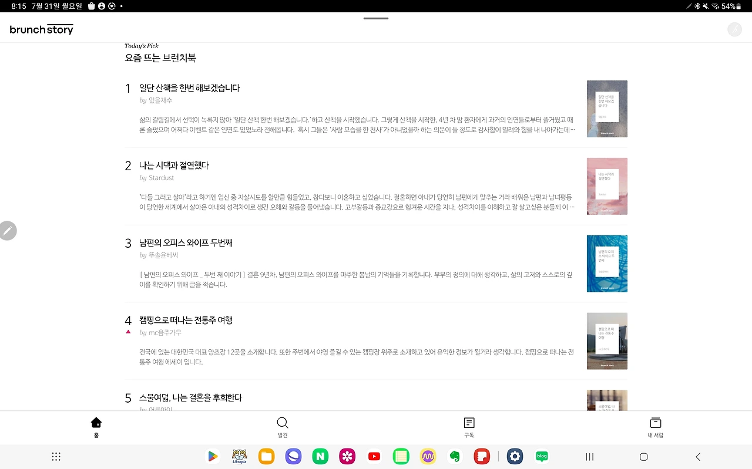
Task: Launch the Libropia app from the taskbar
Action: point(239,457)
